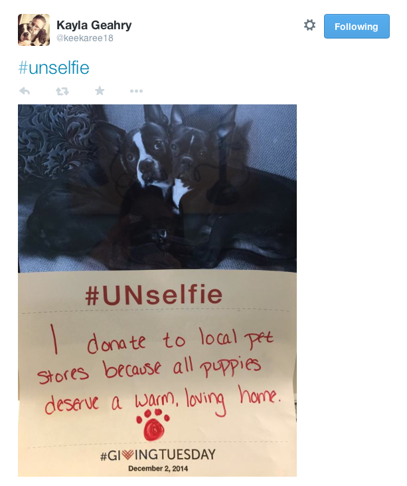The height and width of the screenshot is (486, 407).
Task: Click the #GIVINGTUESDAY logo text
Action: pos(158,455)
